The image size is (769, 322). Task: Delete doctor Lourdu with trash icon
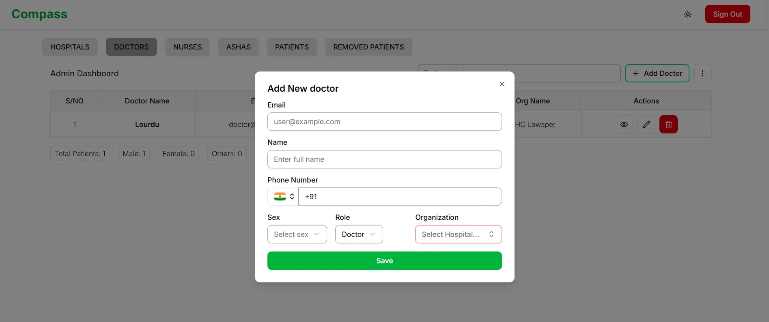(669, 125)
